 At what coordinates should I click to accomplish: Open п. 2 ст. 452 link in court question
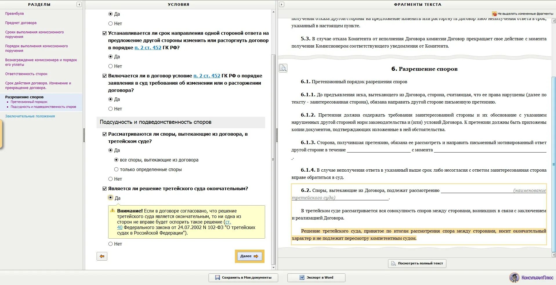207,76
